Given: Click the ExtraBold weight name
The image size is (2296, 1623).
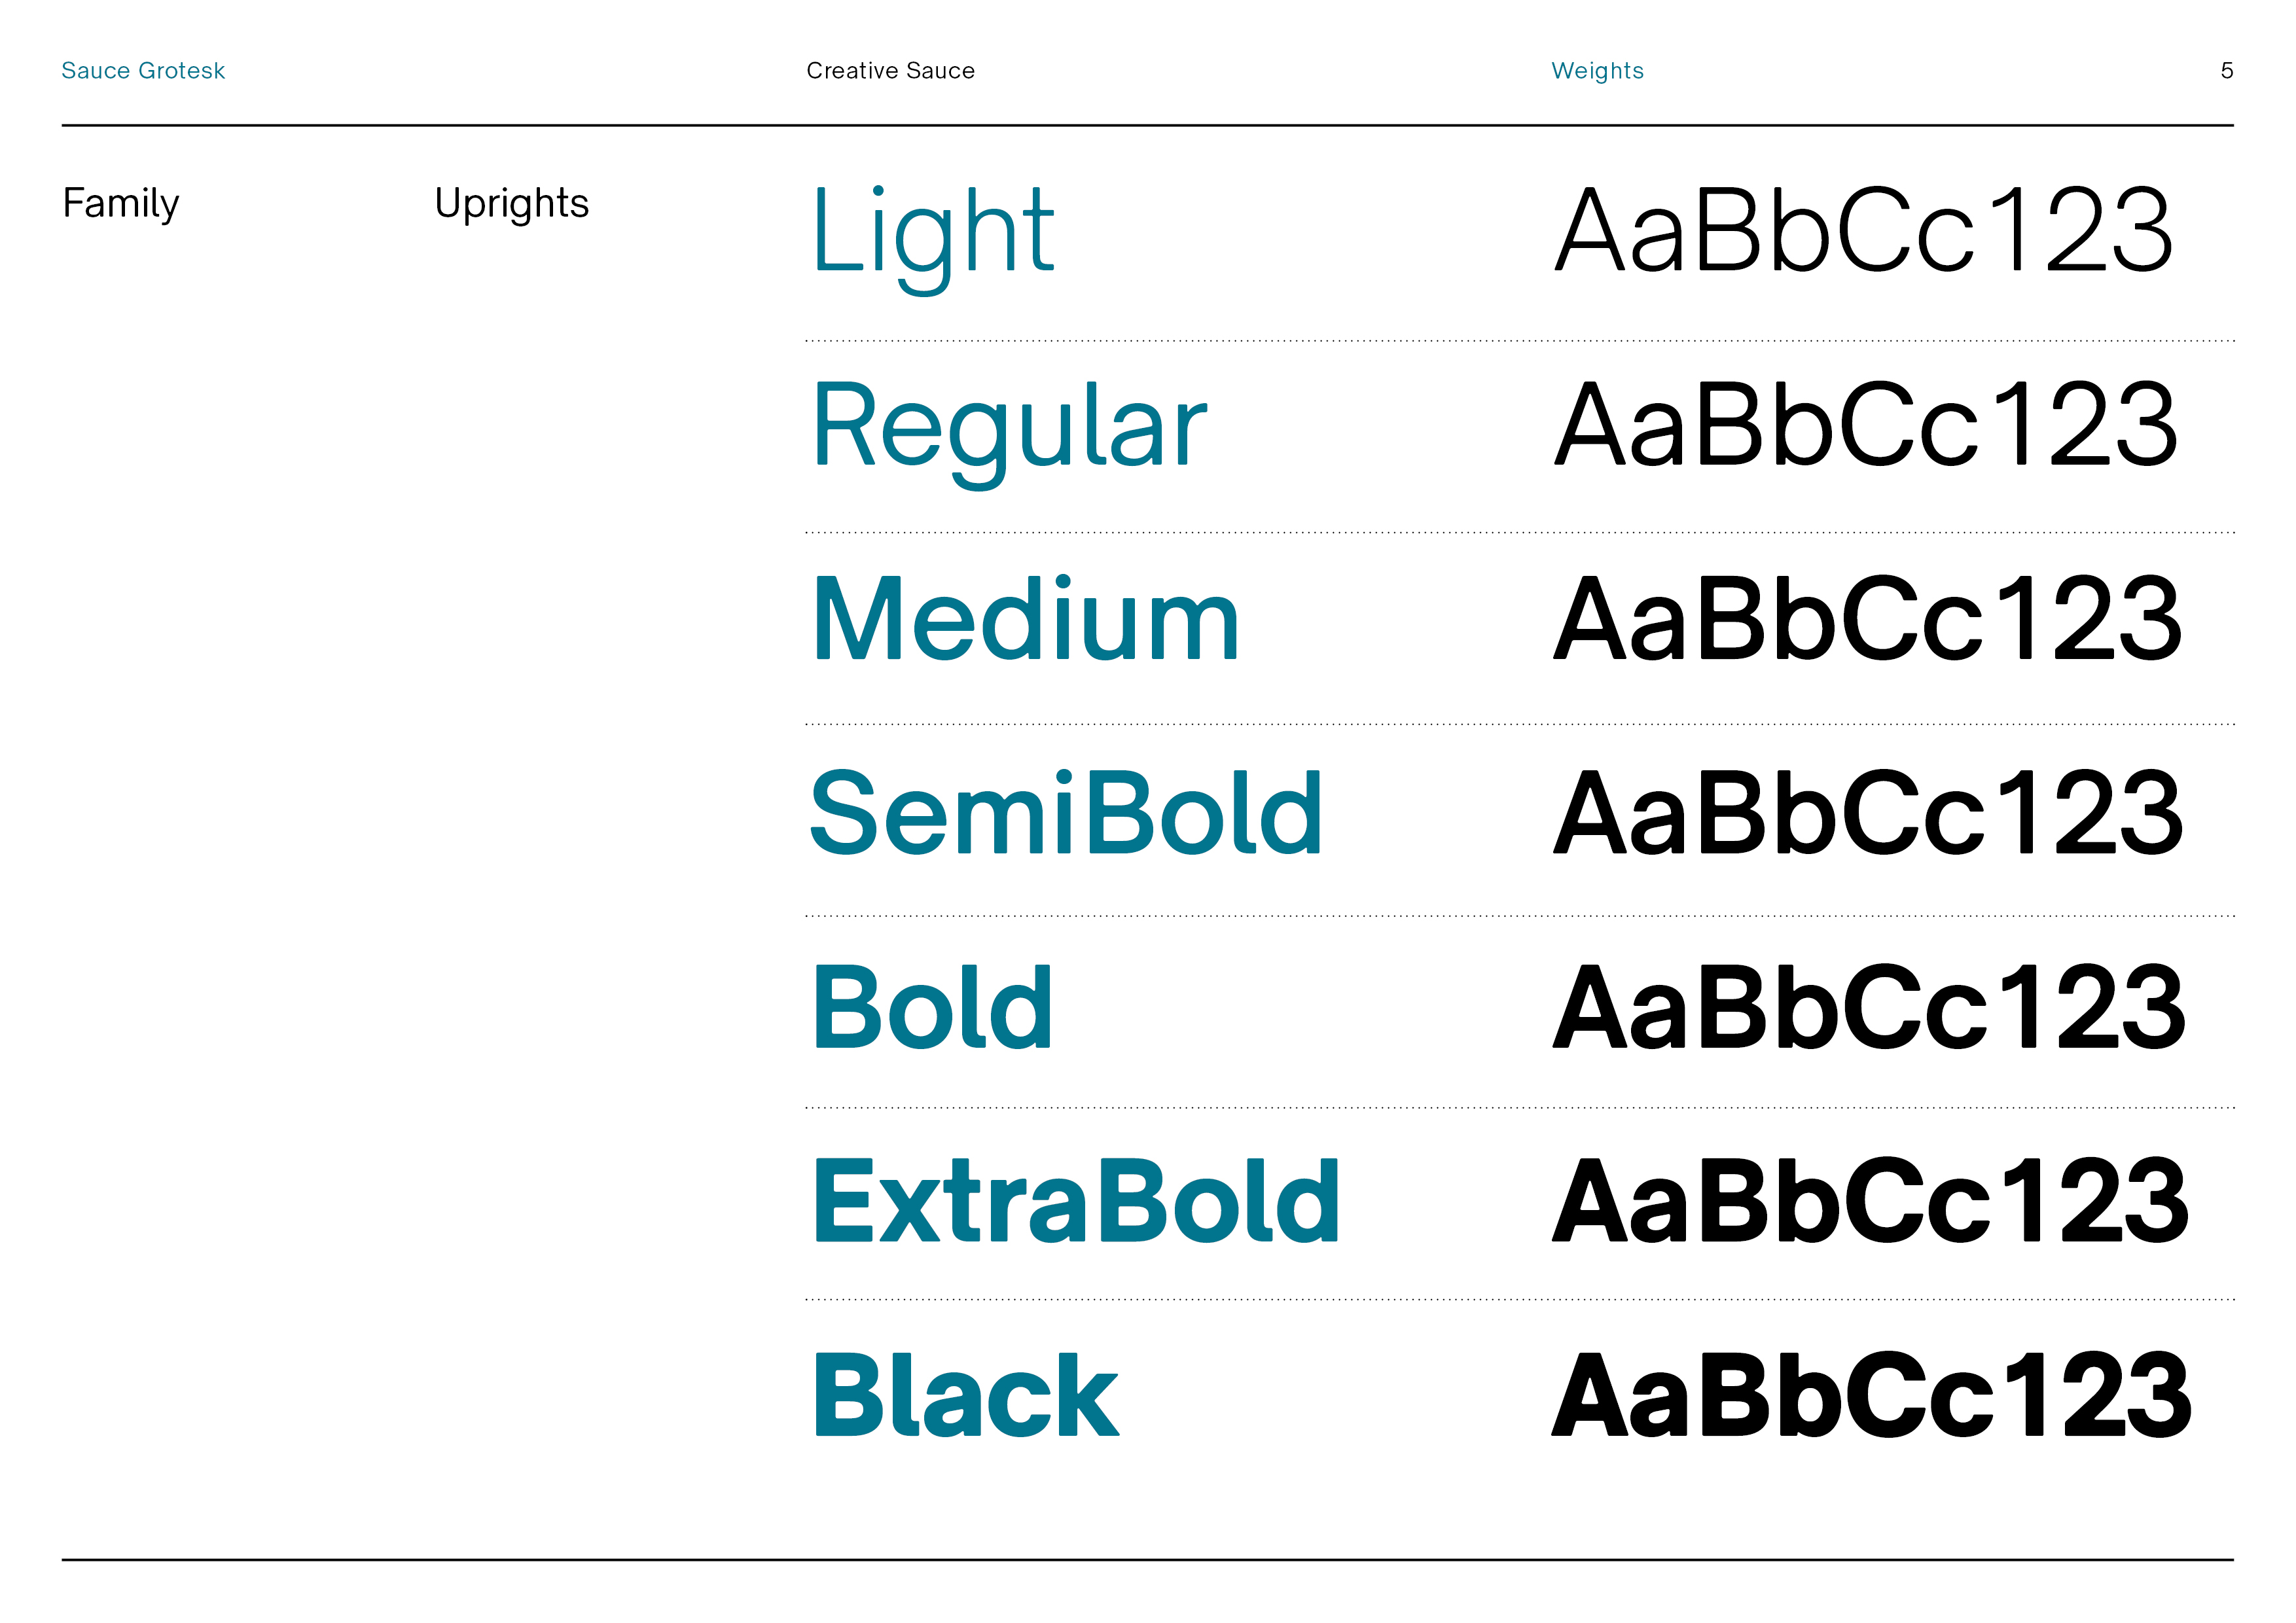Looking at the screenshot, I should point(1076,1200).
